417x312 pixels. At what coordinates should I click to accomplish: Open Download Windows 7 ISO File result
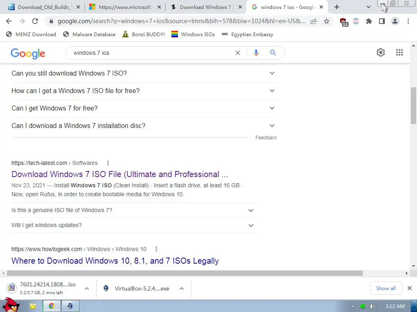coord(120,174)
